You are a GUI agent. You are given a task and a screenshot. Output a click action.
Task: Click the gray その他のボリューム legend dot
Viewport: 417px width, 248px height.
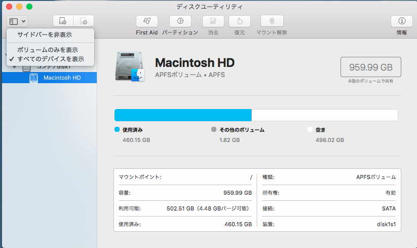click(213, 129)
